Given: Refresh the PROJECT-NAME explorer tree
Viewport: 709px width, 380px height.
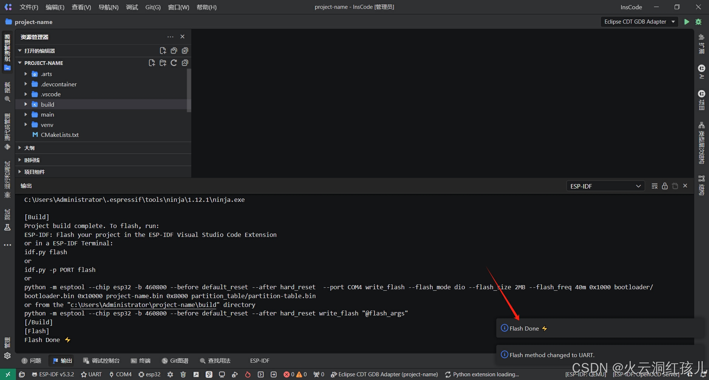Looking at the screenshot, I should click(x=174, y=63).
